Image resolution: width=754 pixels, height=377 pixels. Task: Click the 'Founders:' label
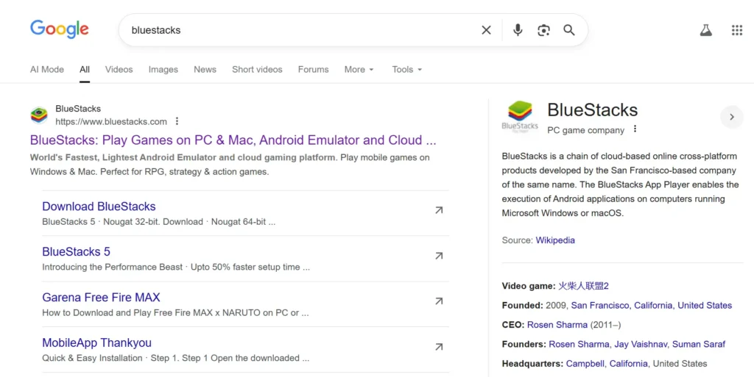coord(524,345)
